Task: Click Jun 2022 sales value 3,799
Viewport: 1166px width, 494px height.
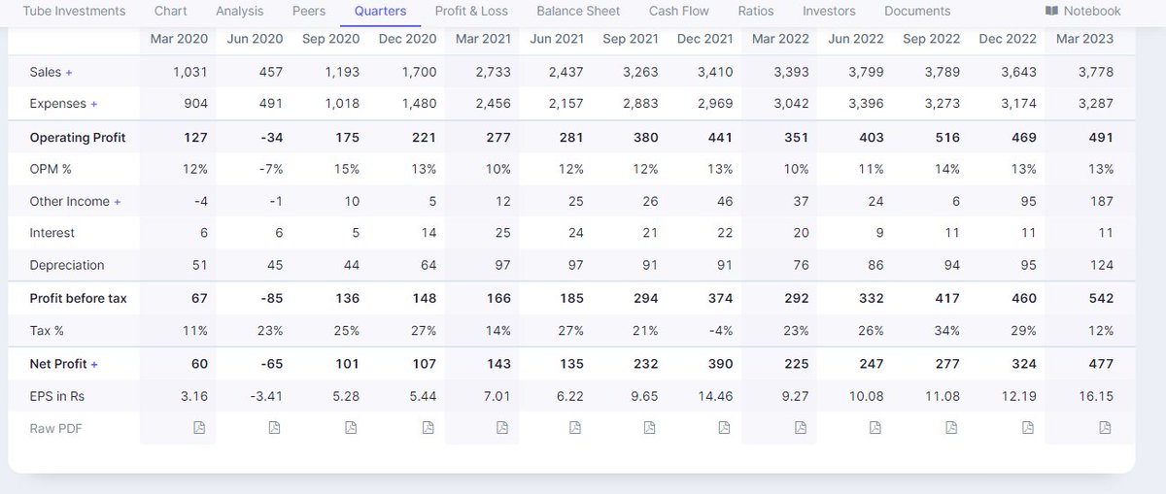Action: pos(866,72)
